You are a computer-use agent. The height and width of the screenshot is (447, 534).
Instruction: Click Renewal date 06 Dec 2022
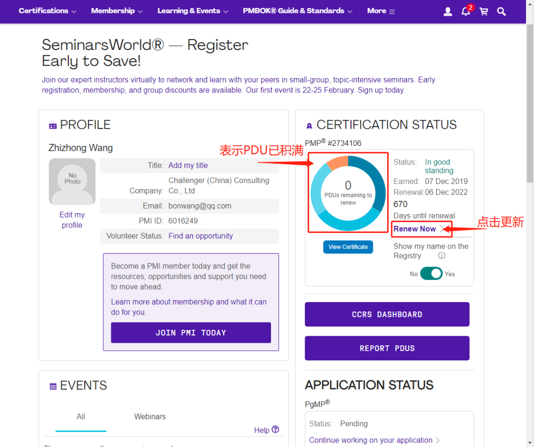[446, 192]
